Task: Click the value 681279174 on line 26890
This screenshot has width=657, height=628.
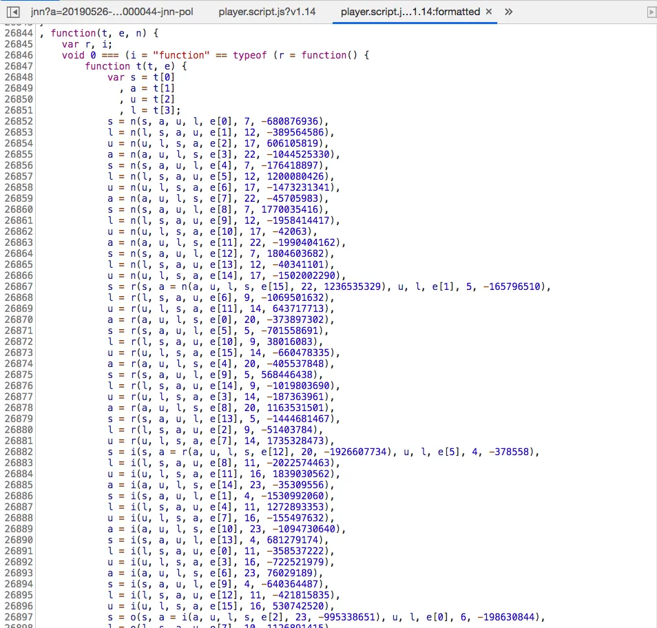Action: pyautogui.click(x=293, y=540)
